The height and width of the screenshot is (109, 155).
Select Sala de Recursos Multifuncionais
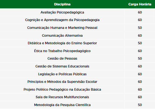(62, 97)
